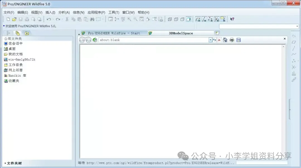Open the 桌面 desktop folder
Viewport: 301px width, 168px height.
(10, 49)
